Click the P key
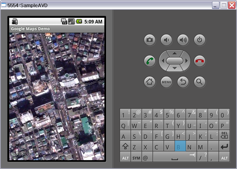 click(x=225, y=125)
